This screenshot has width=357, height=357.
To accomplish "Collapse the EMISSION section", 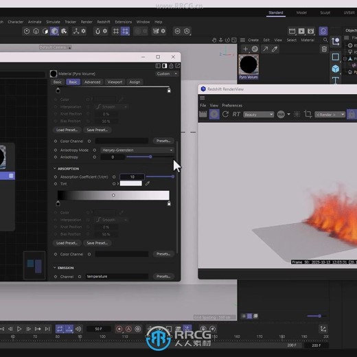I will [x=55, y=268].
